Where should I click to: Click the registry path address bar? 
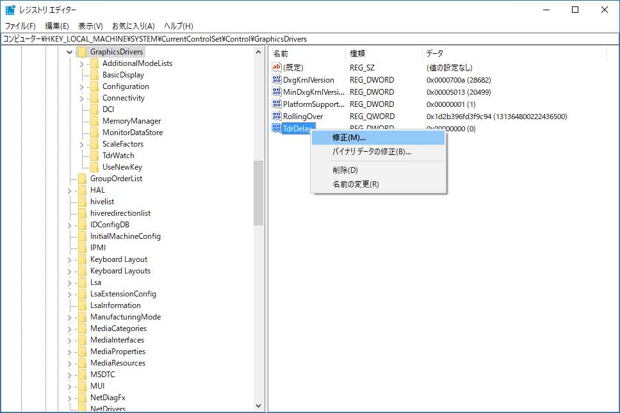(310, 38)
